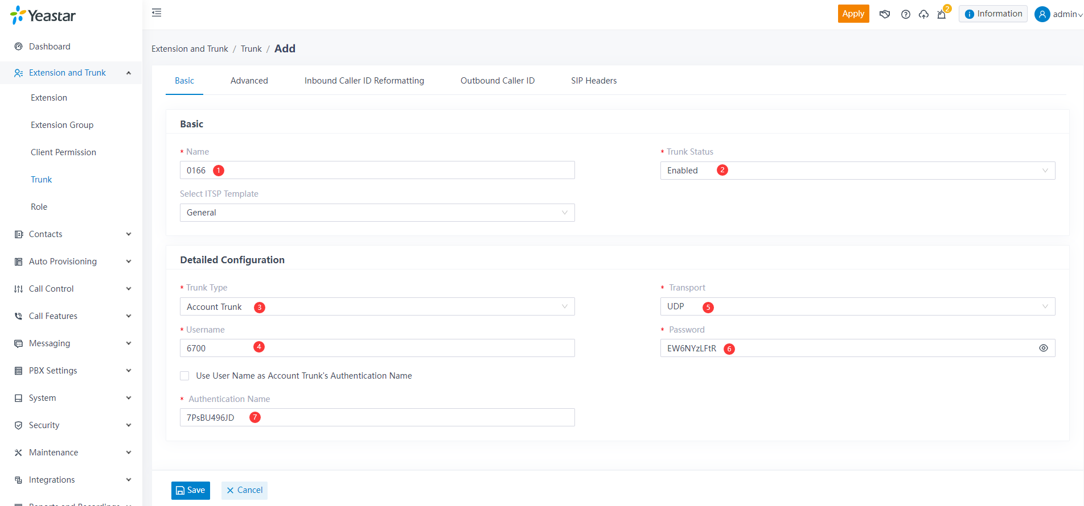Show password with the eye icon
The height and width of the screenshot is (506, 1084).
[1044, 348]
